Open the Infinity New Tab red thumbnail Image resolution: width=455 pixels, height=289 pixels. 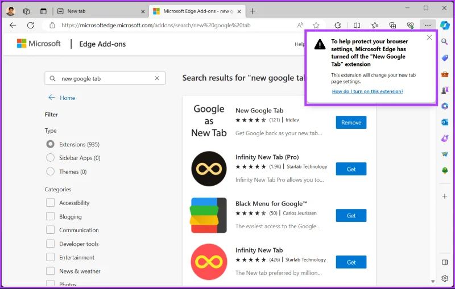pyautogui.click(x=209, y=262)
